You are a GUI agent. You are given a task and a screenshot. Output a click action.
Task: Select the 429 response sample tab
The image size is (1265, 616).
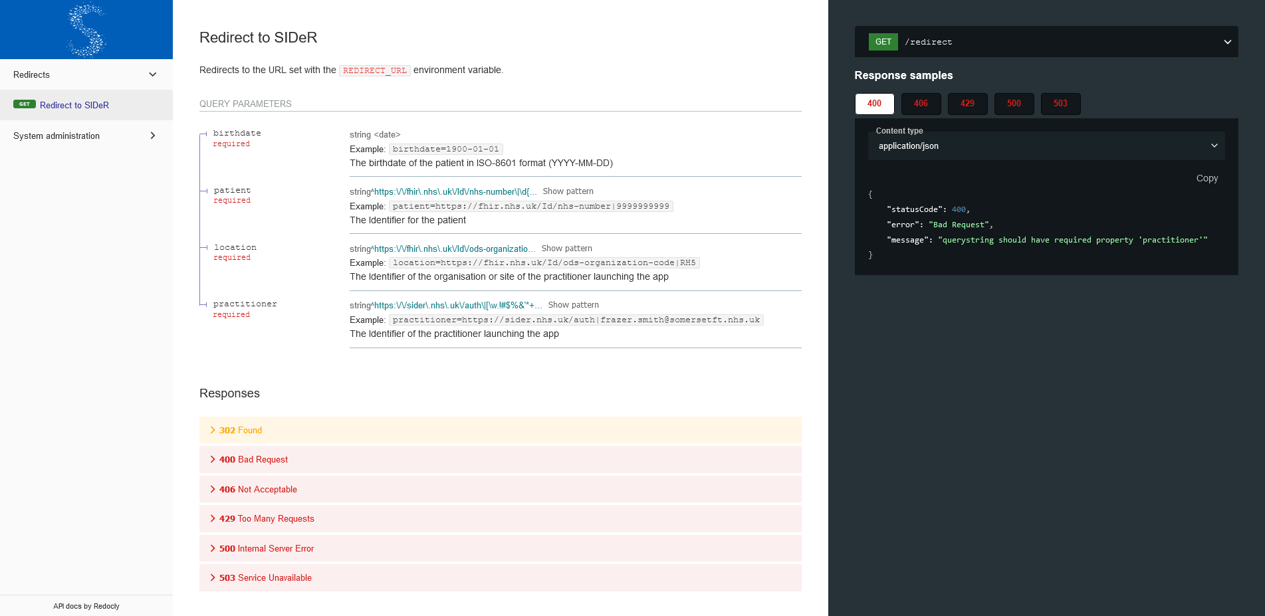tap(967, 104)
